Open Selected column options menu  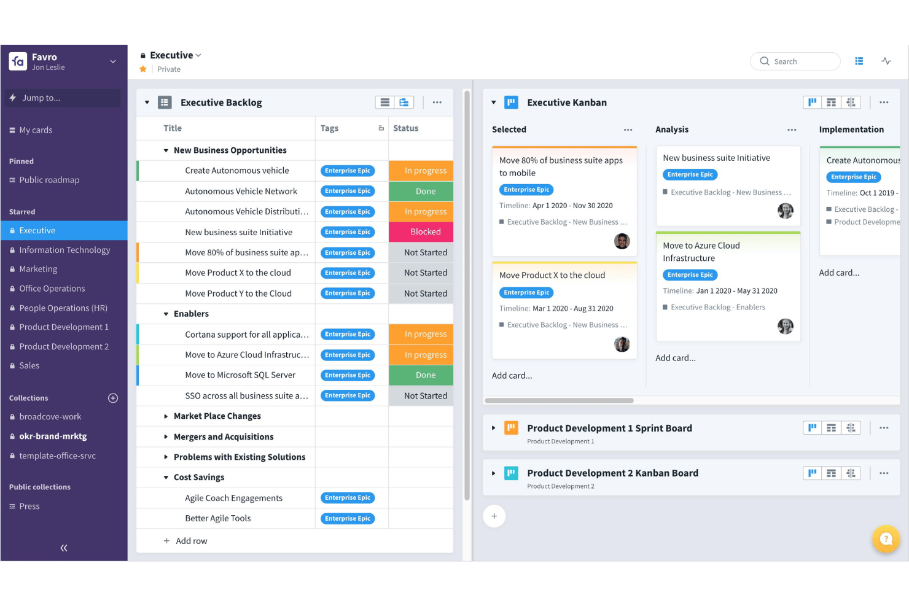click(628, 130)
